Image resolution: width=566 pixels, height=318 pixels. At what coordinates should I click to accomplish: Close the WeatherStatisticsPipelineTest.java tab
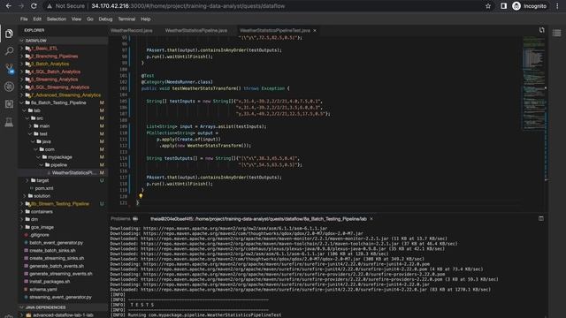tap(315, 31)
